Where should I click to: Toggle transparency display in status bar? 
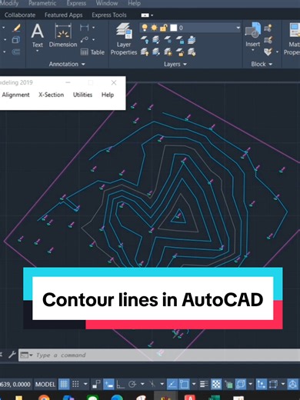[216, 384]
